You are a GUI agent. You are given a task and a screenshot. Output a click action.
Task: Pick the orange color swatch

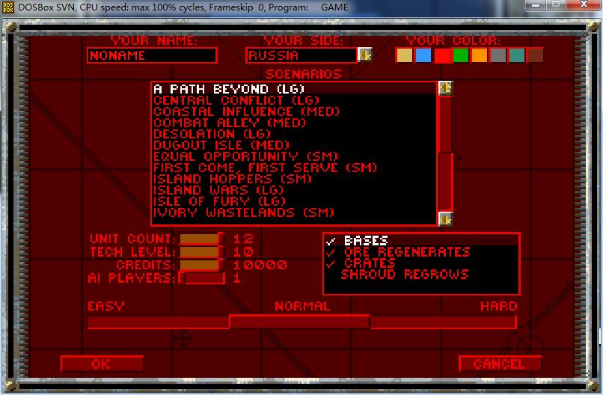tap(479, 55)
